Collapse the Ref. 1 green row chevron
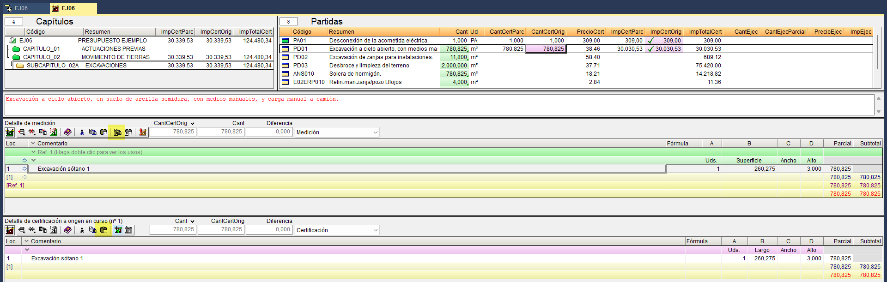 click(x=33, y=152)
